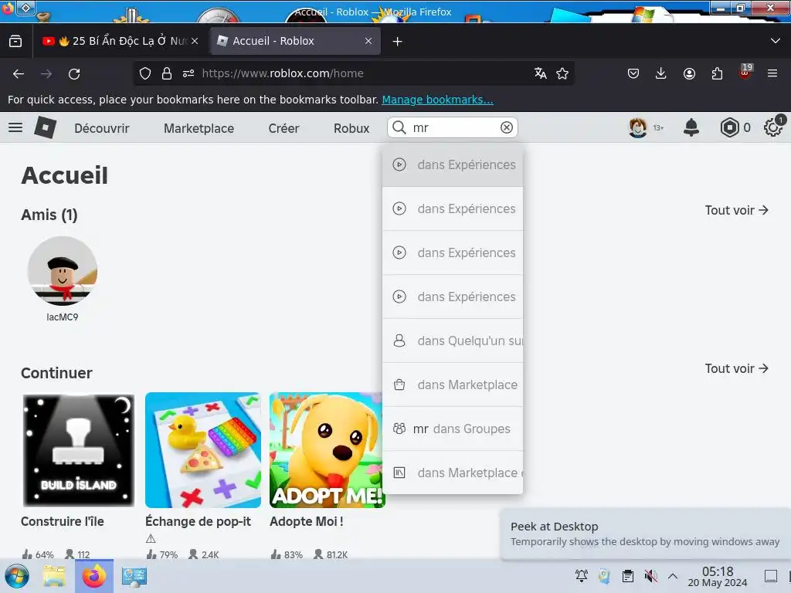Open Roblox notifications bell
This screenshot has width=791, height=593.
691,127
